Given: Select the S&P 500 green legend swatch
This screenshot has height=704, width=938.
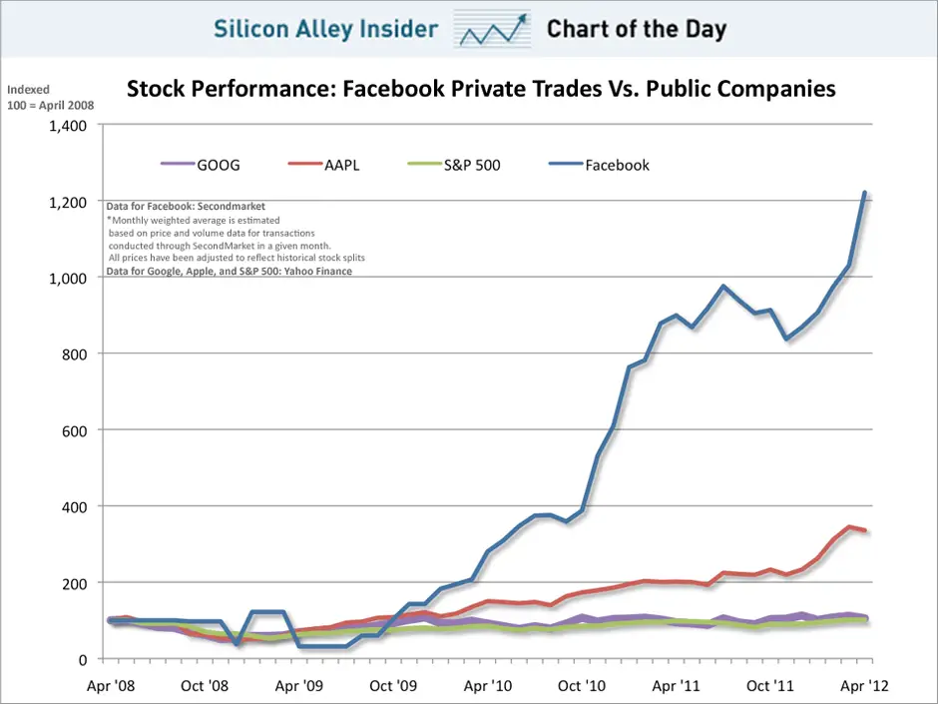Looking at the screenshot, I should click(x=424, y=164).
